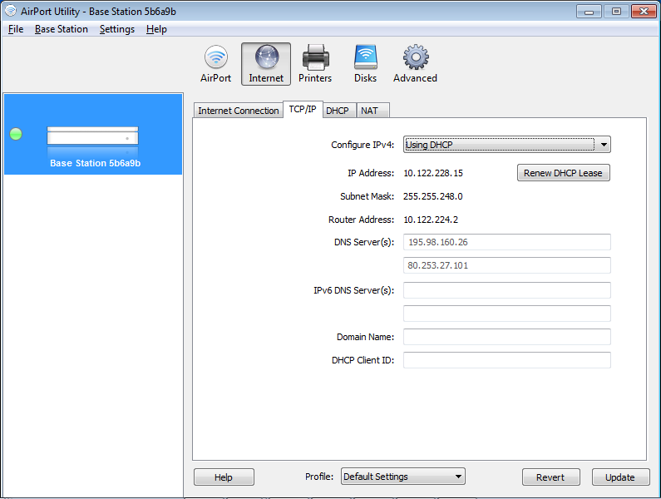Click the green status light indicator
This screenshot has height=499, width=661.
[x=16, y=134]
